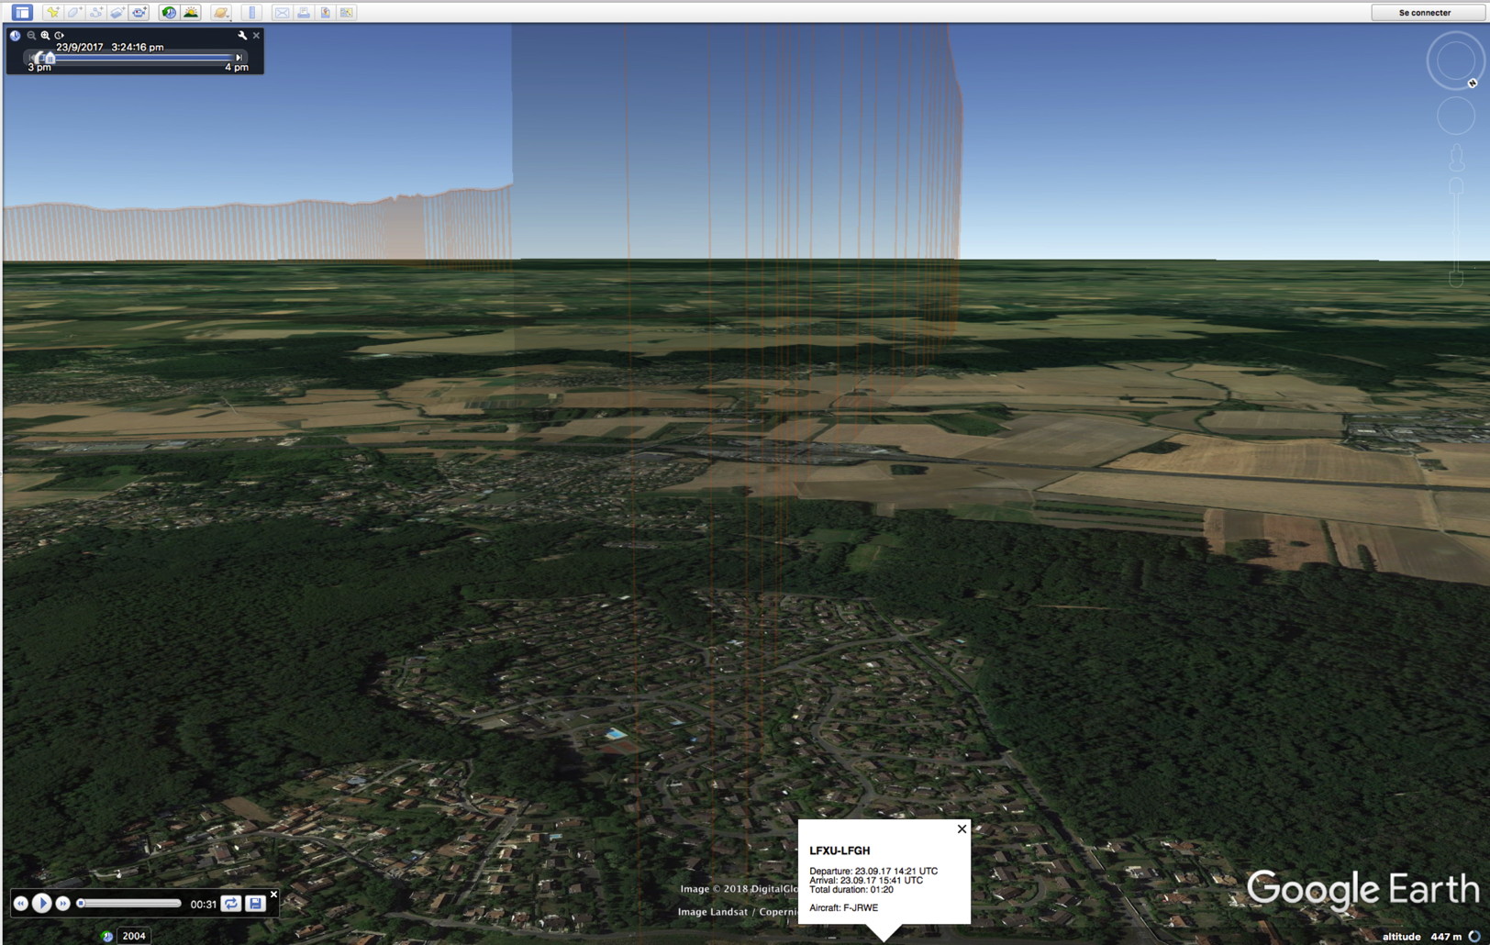Save the tour with floppy icon
This screenshot has height=945, width=1490.
[x=256, y=904]
